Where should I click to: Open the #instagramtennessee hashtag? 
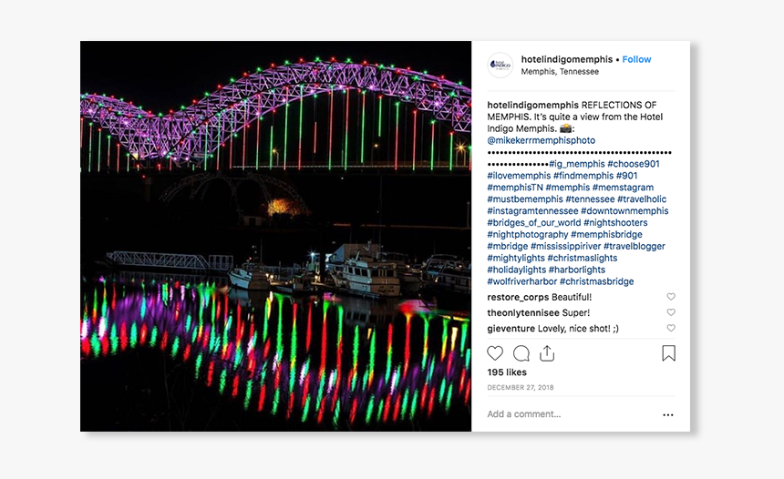click(532, 210)
